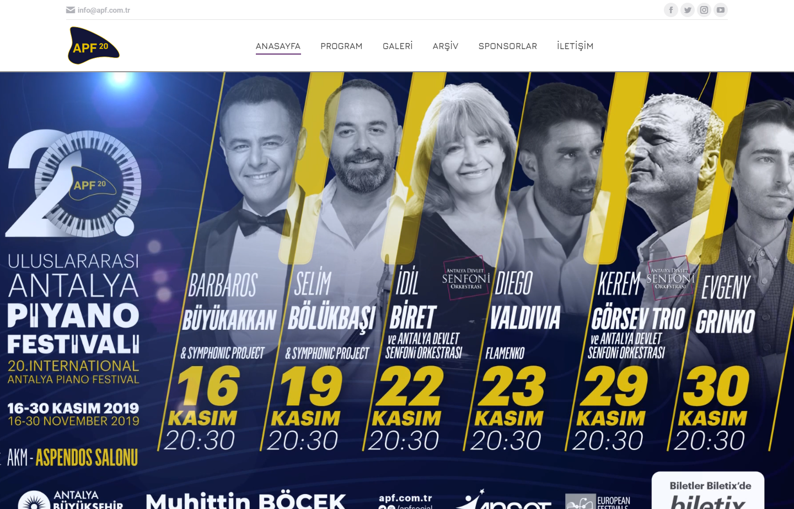Click the info@apf.com.tr email link

point(104,10)
